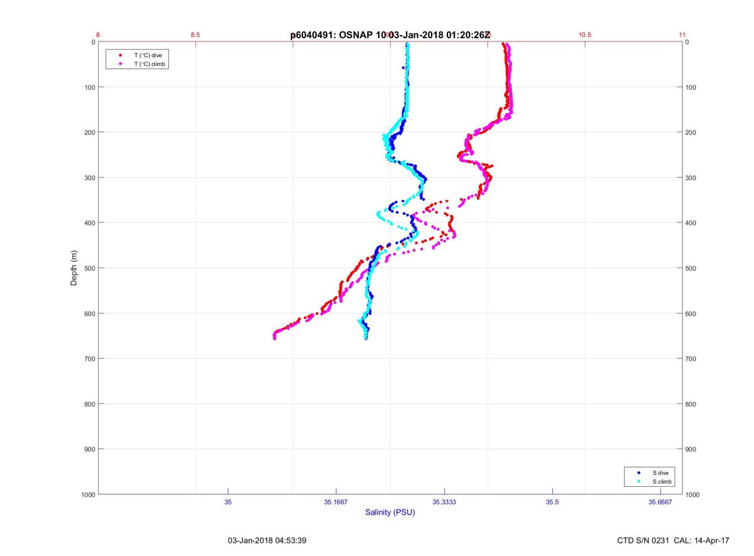Click the 'S dive' legend label

coord(660,472)
